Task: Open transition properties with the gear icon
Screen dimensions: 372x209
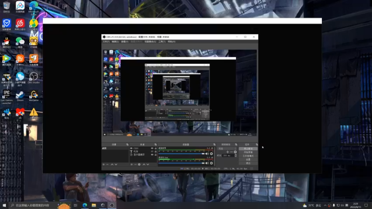Action: [235, 152]
